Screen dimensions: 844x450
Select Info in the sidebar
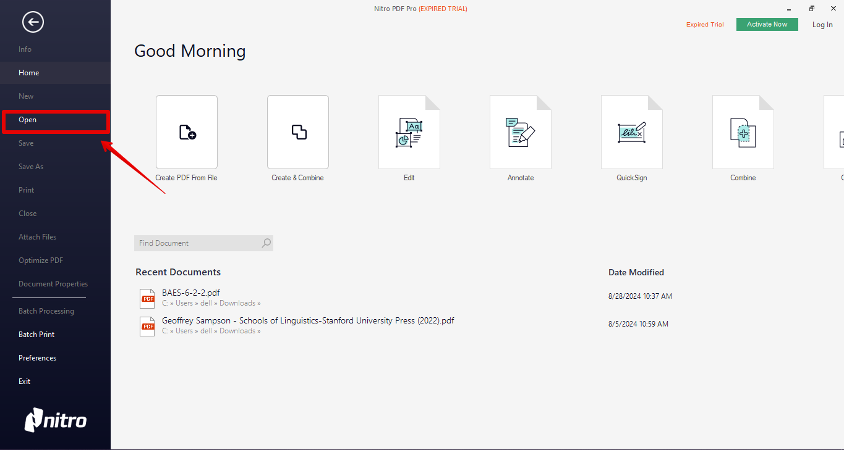25,49
